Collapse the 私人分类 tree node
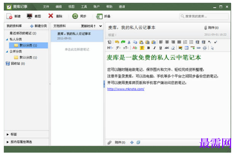 coord(7,39)
